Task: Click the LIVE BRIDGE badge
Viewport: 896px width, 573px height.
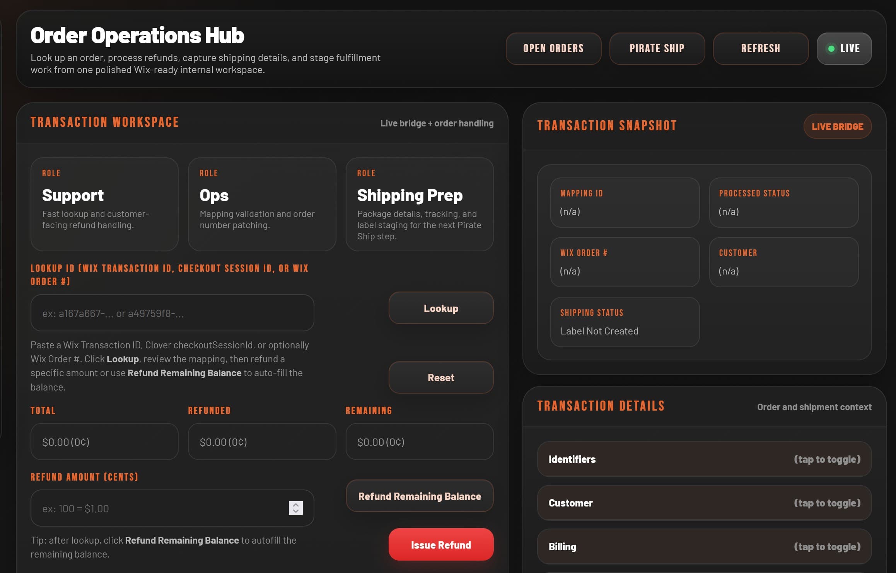Action: click(x=837, y=126)
